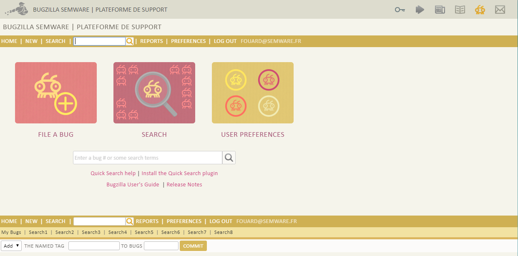This screenshot has height=256, width=518.
Task: Click the Bugzilla mascot logo top-left
Action: 17,9
